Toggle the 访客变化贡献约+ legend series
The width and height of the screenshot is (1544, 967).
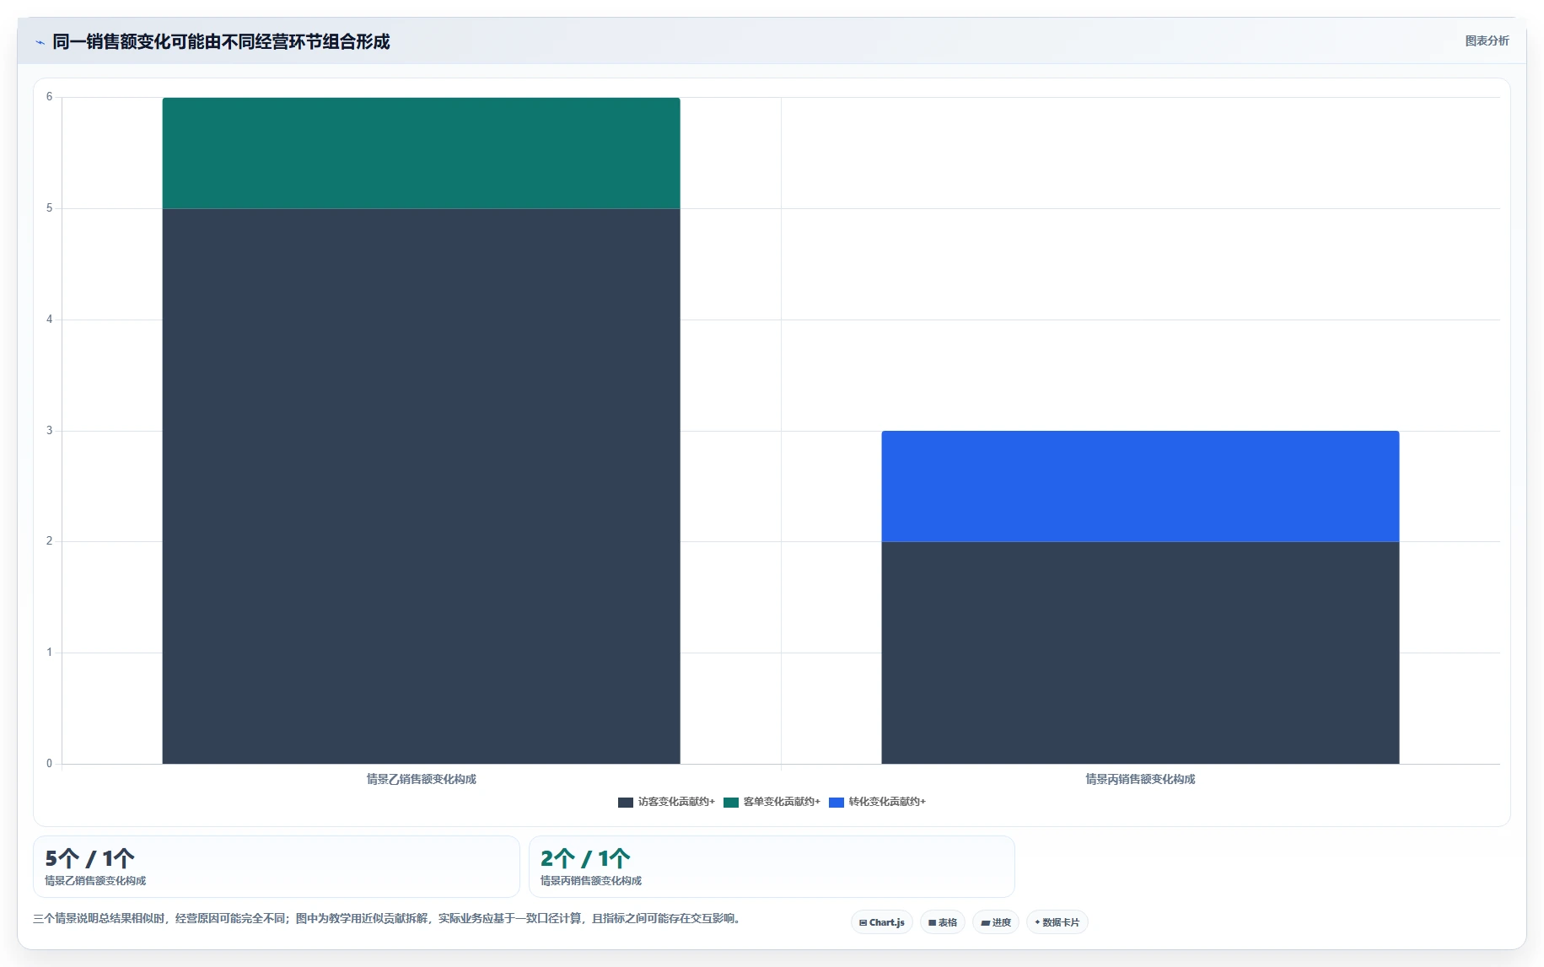666,802
